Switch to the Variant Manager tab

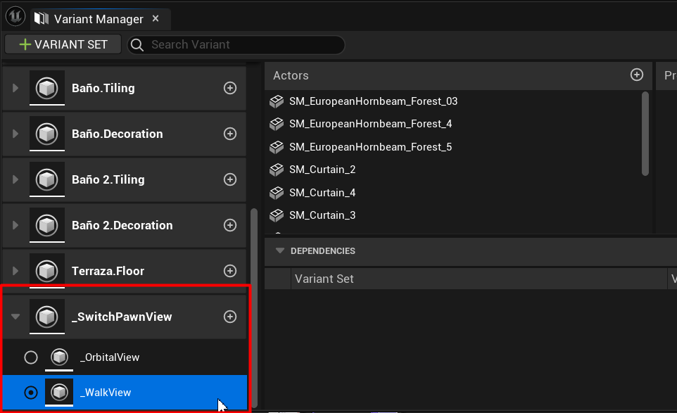pos(98,19)
